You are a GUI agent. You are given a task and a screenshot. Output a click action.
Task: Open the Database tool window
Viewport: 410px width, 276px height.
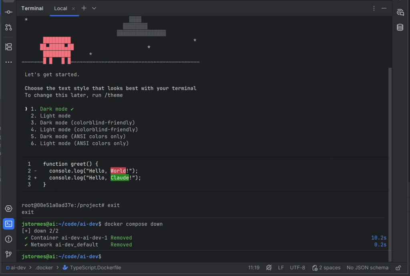pyautogui.click(x=400, y=28)
